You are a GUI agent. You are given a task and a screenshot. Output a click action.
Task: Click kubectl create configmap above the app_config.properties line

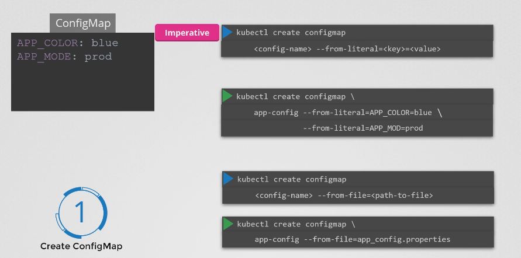[x=292, y=224]
